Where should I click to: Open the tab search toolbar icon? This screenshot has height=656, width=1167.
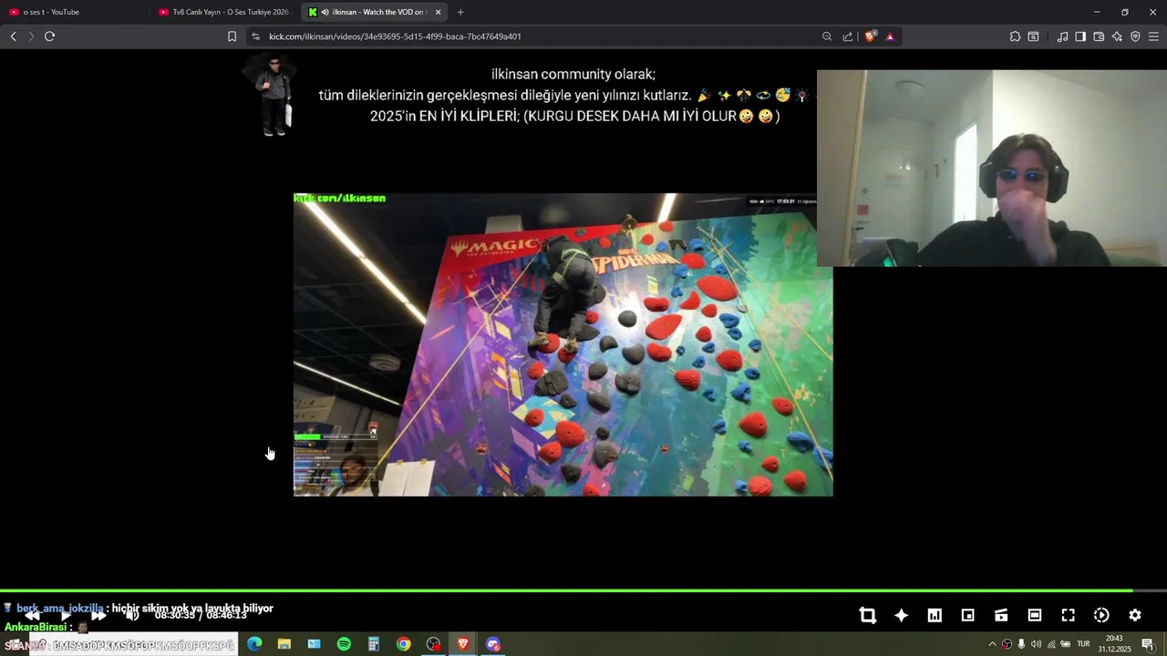(x=1033, y=36)
